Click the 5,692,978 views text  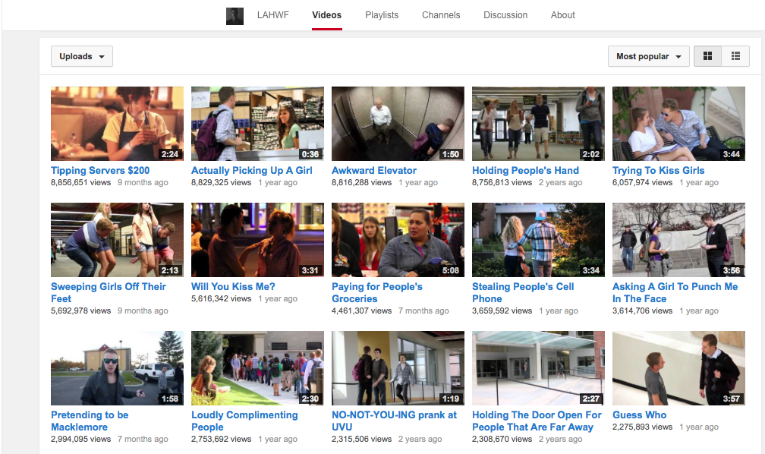(81, 311)
